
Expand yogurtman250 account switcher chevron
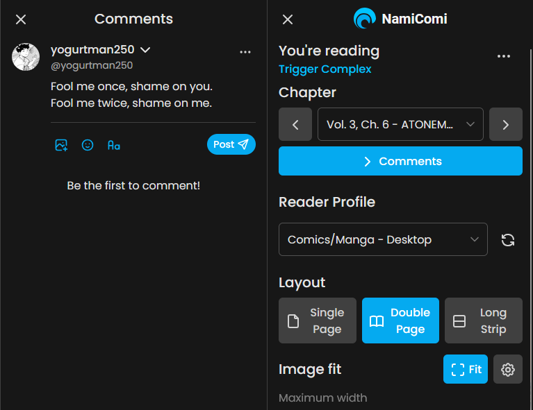tap(145, 50)
